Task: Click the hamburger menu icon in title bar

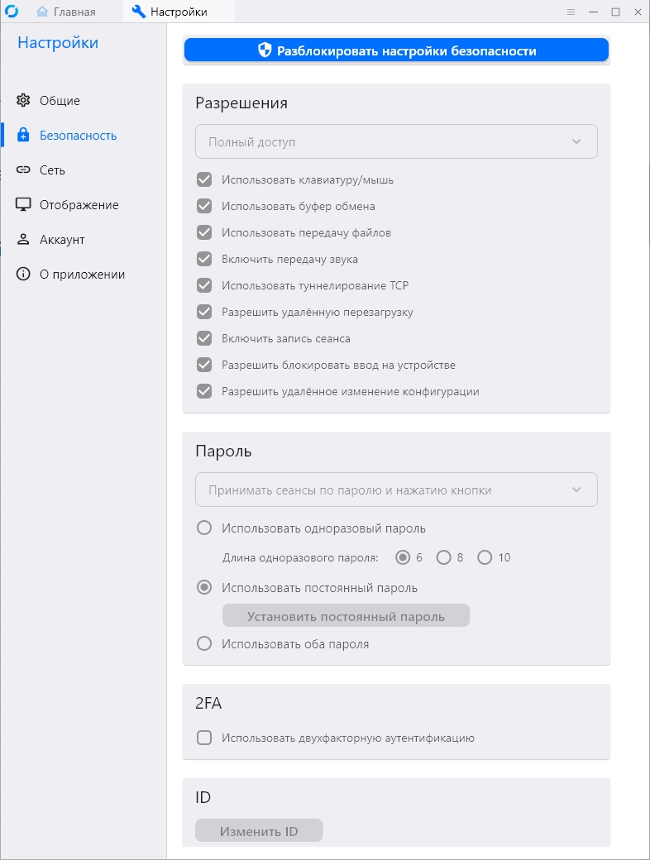Action: (x=571, y=12)
